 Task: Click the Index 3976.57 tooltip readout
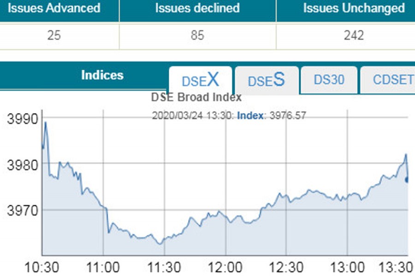(271, 115)
